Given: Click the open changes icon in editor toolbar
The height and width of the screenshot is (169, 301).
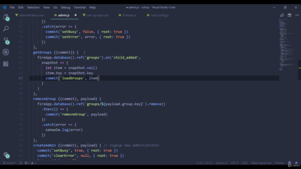Looking at the screenshot, I should click(x=282, y=15).
